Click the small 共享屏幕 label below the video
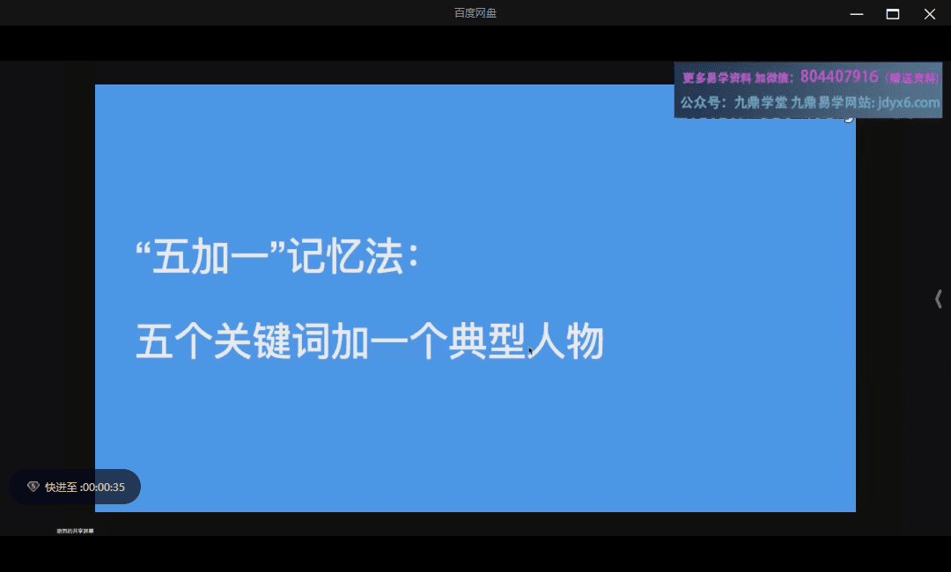The height and width of the screenshot is (572, 951). (x=75, y=531)
